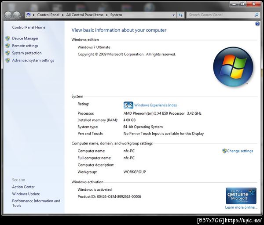Click the WORKGROUP value
This screenshot has height=225, width=264.
point(135,172)
